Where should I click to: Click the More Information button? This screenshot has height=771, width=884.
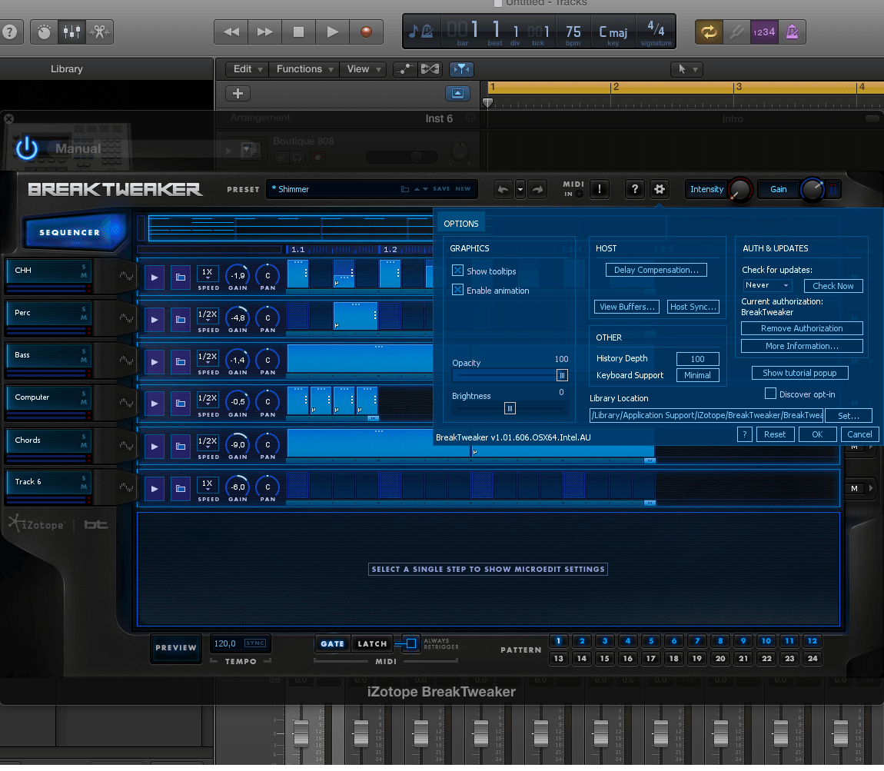coord(802,346)
